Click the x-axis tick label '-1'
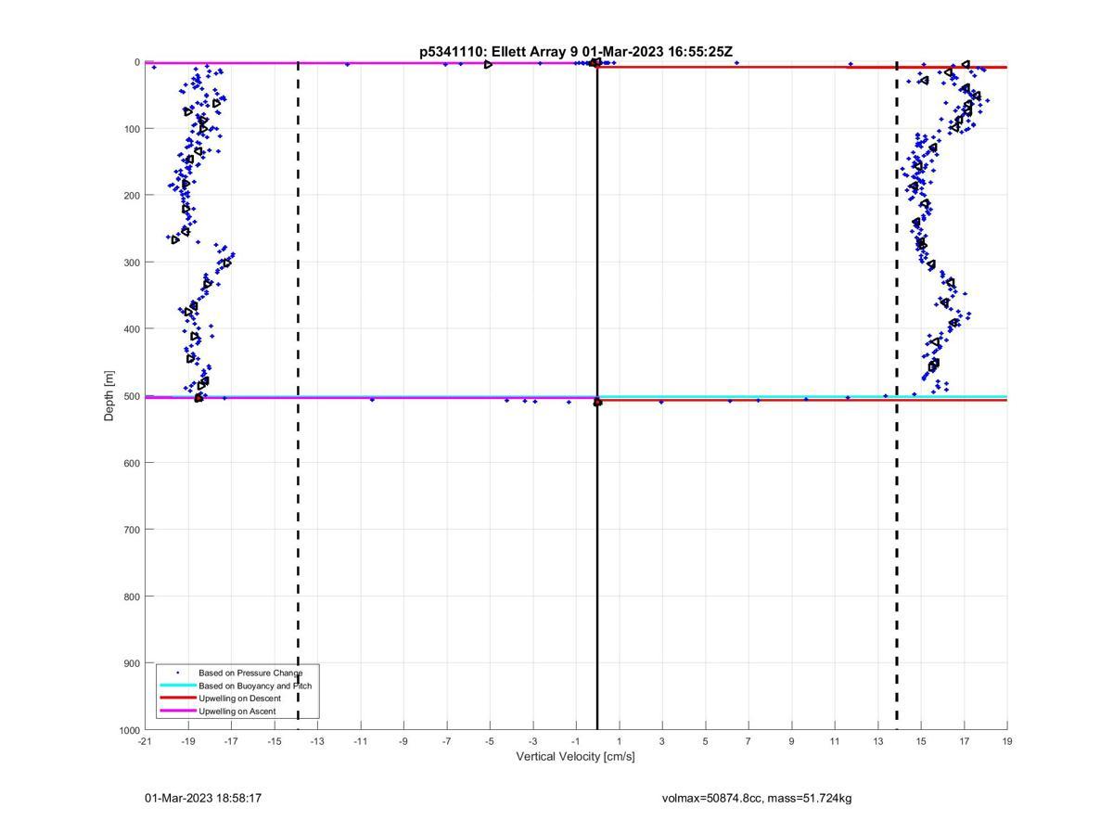 (x=576, y=741)
